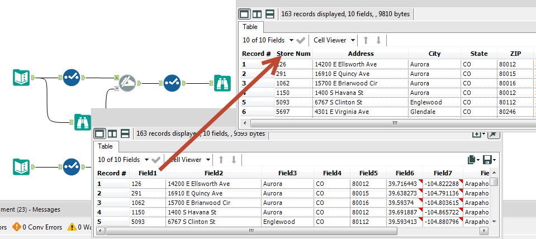Click the Field5 column header
Image resolution: width=536 pixels, height=239 pixels.
(368, 173)
